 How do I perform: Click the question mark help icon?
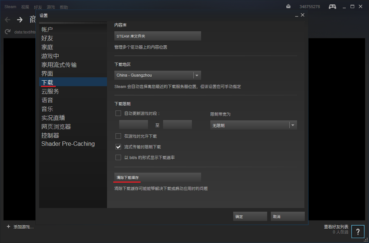(358, 232)
